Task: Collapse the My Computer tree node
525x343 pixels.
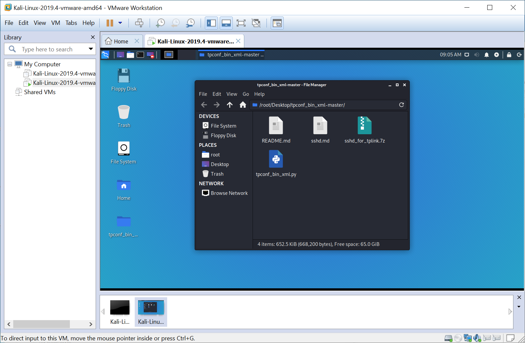Action: point(10,64)
